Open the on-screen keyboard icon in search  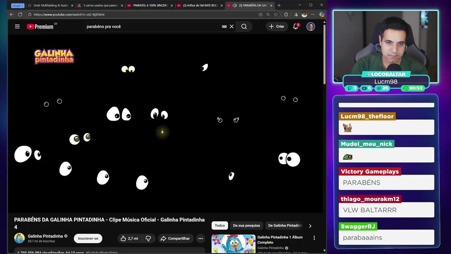(x=224, y=26)
